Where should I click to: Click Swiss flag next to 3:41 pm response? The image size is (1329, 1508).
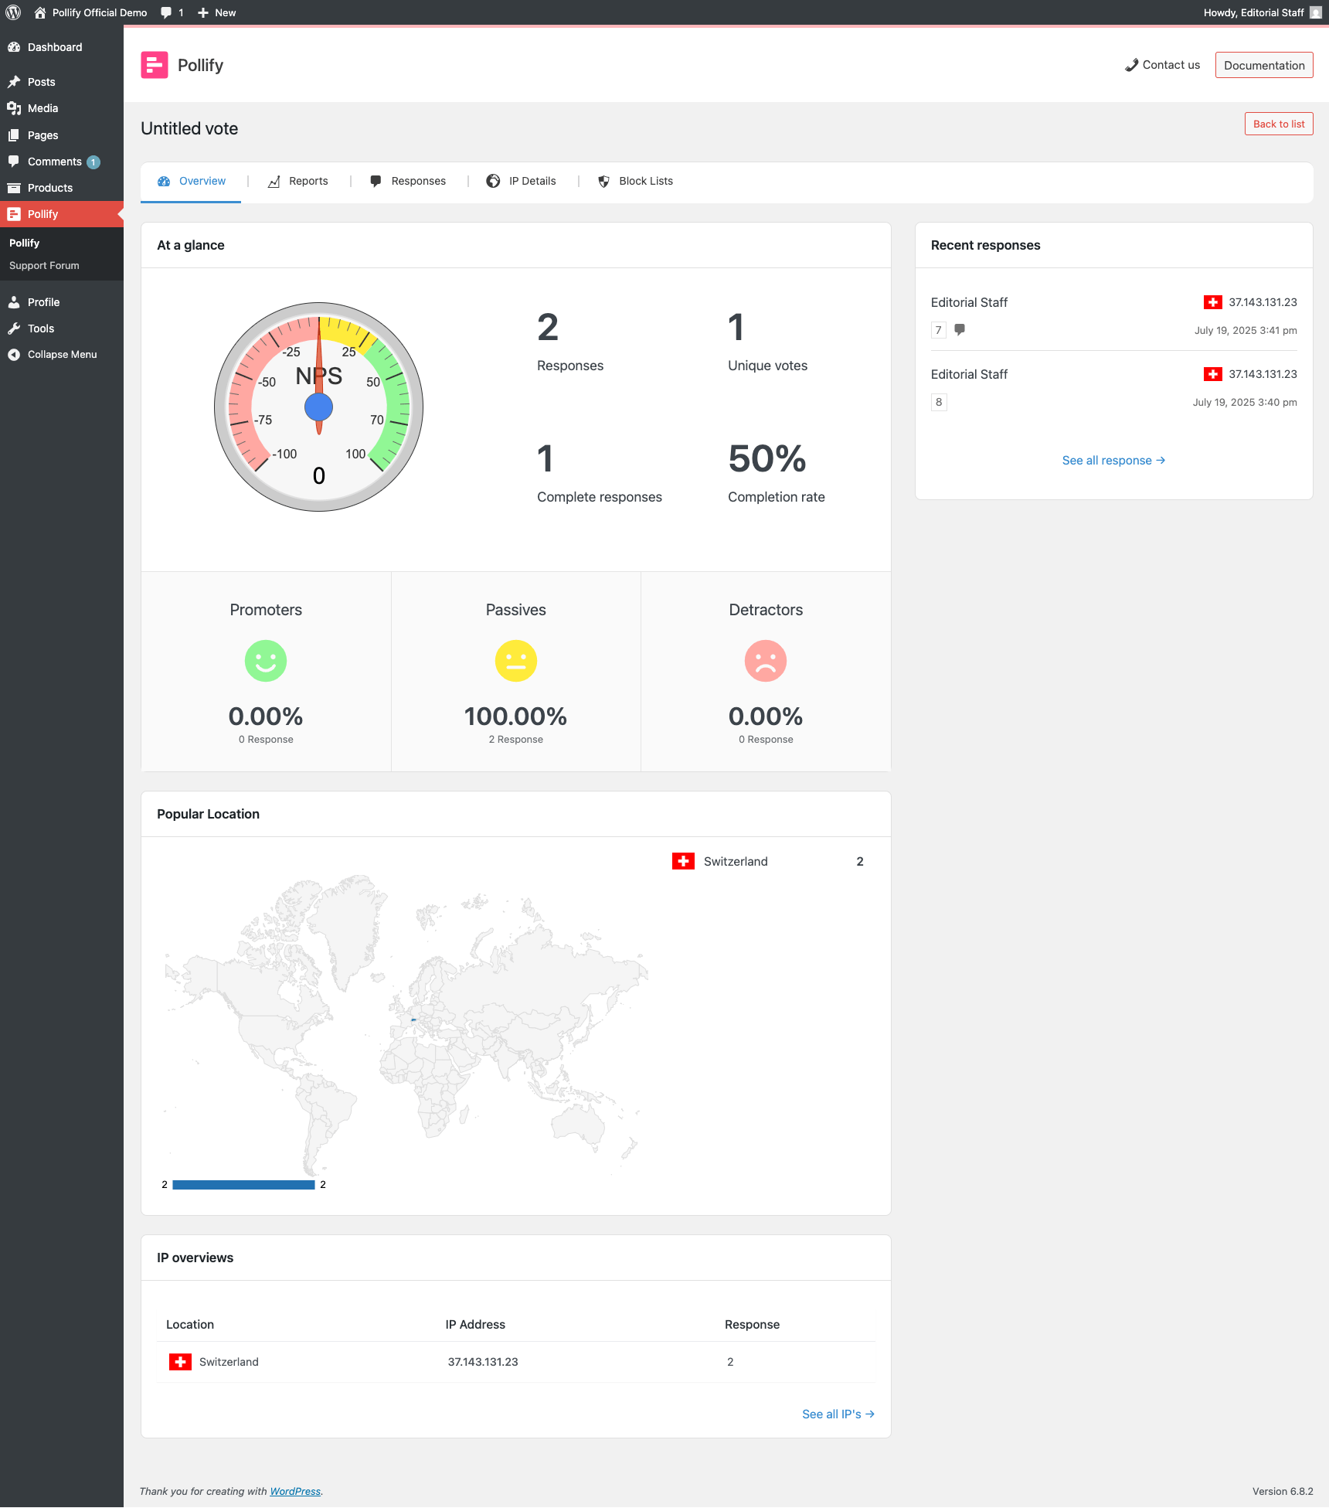tap(1212, 302)
